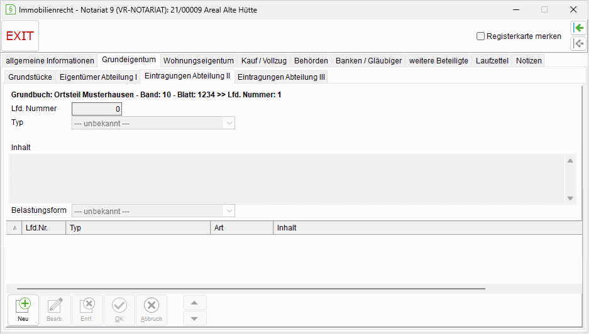The height and width of the screenshot is (334, 589).
Task: Click the Abbruch cancel button
Action: pyautogui.click(x=151, y=310)
